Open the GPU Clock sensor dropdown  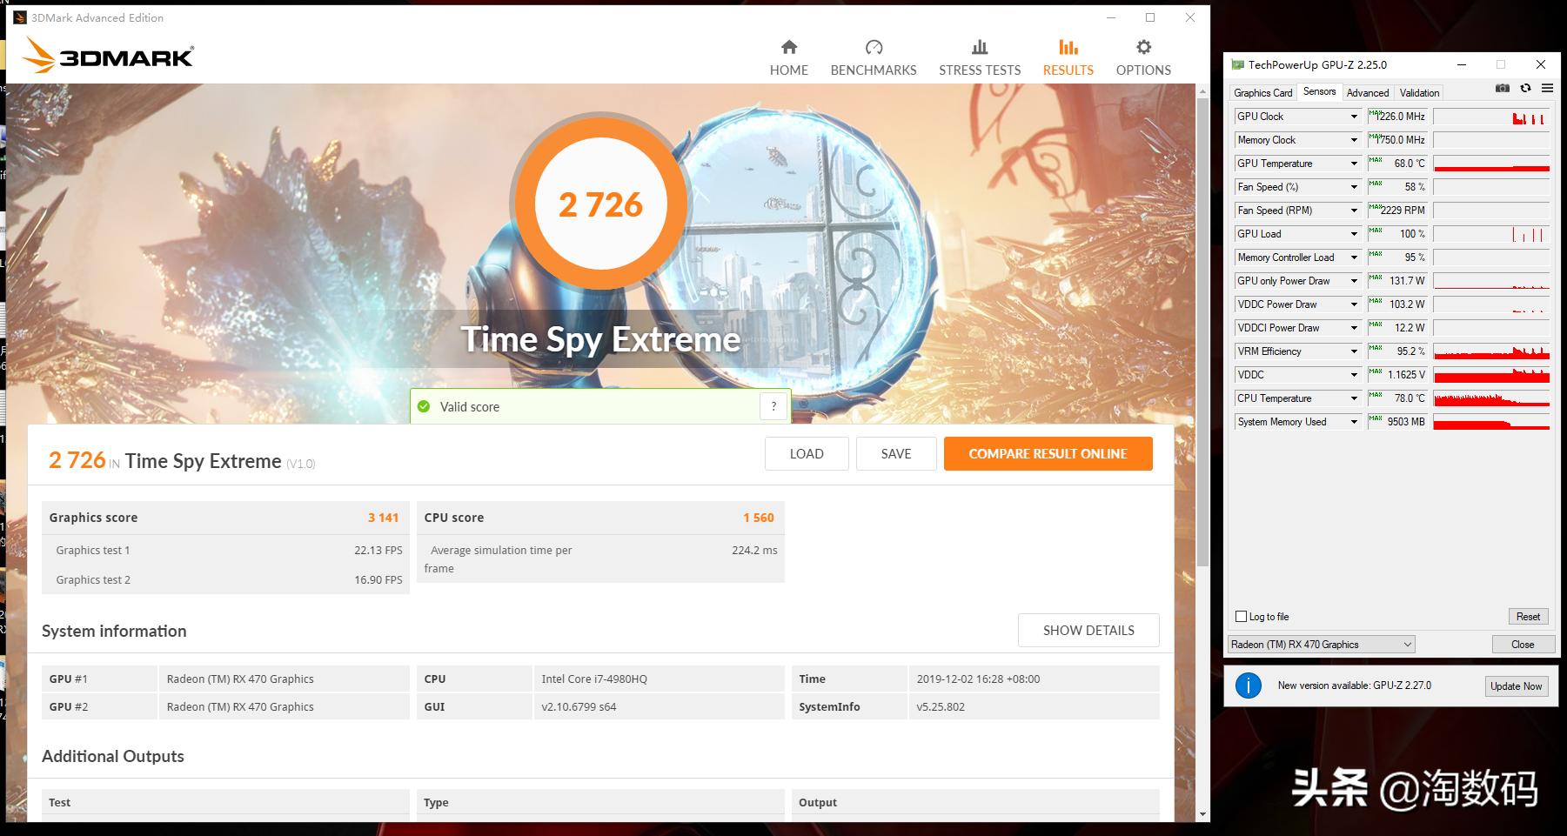1354,116
